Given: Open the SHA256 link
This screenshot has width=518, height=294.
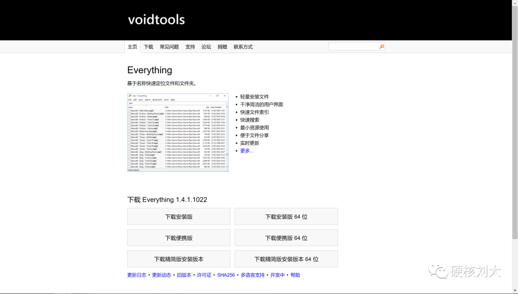Looking at the screenshot, I should pos(226,275).
